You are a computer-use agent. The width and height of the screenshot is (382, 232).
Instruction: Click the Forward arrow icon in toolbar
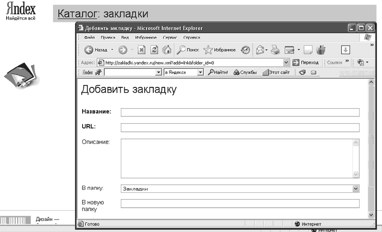(x=123, y=50)
